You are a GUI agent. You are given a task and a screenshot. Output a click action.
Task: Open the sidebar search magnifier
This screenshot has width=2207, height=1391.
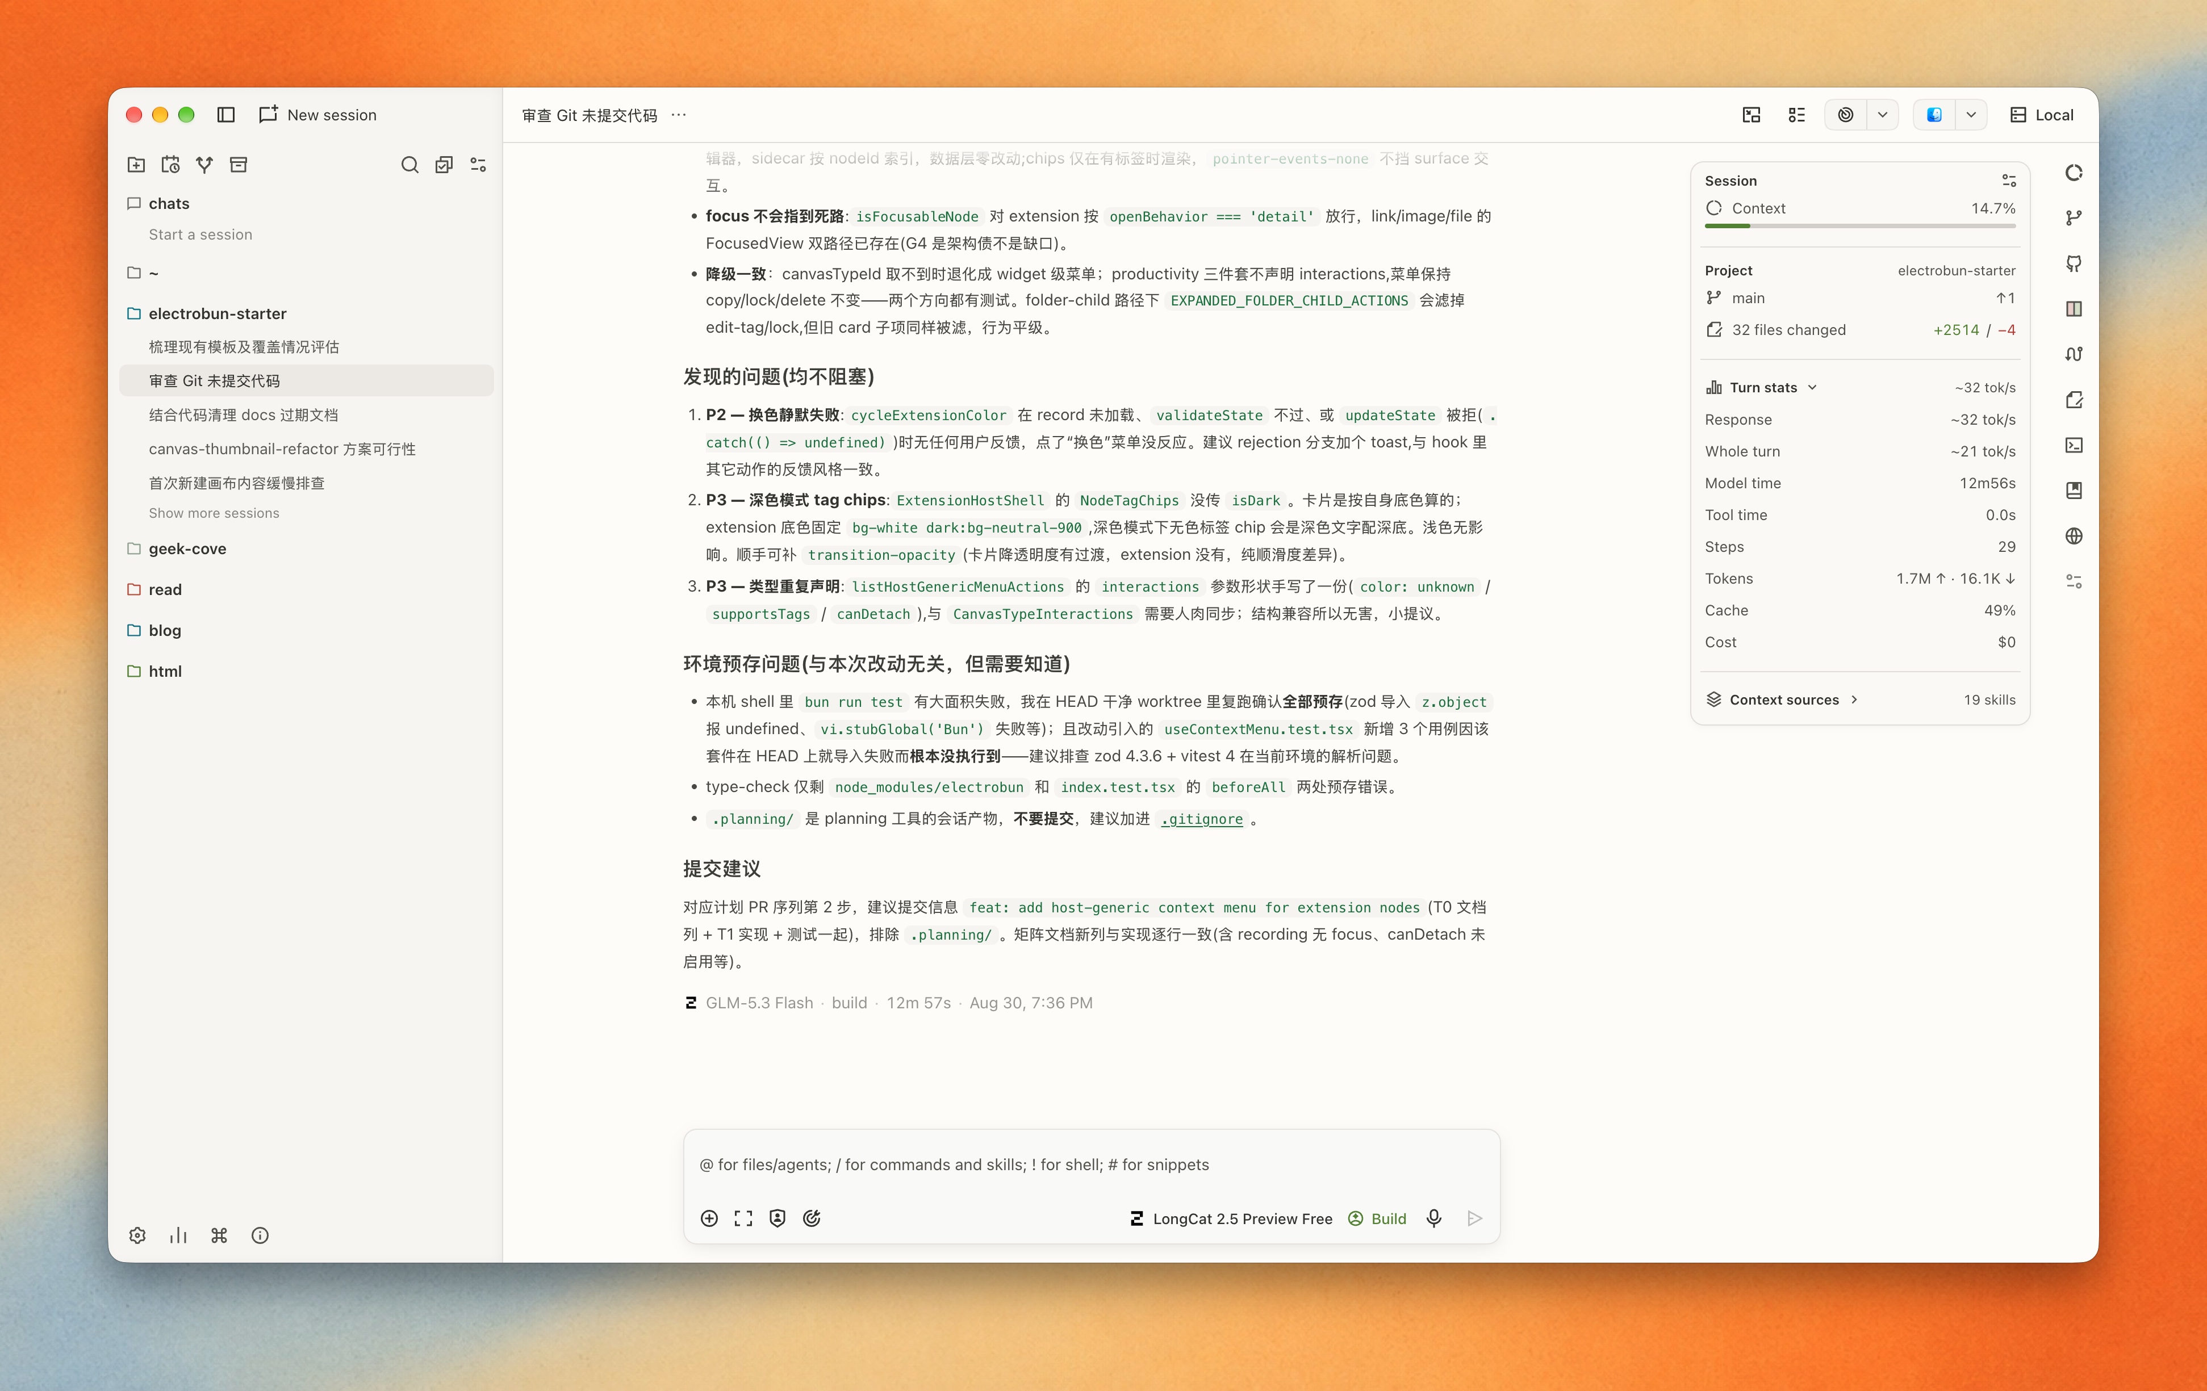pos(409,165)
